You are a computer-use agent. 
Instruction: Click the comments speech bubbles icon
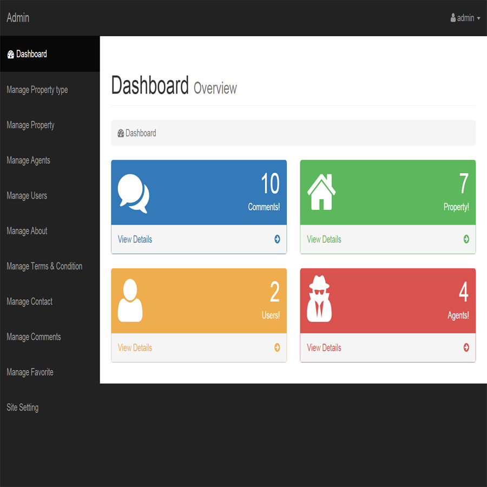coord(133,193)
